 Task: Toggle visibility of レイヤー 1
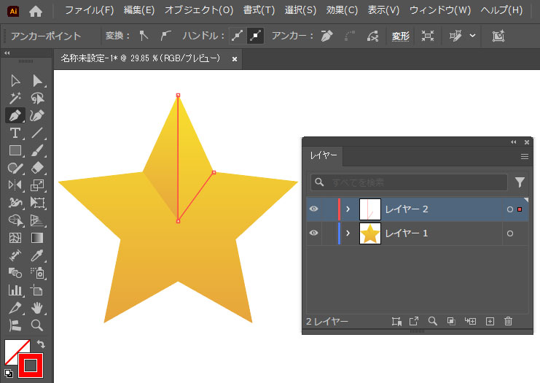314,233
